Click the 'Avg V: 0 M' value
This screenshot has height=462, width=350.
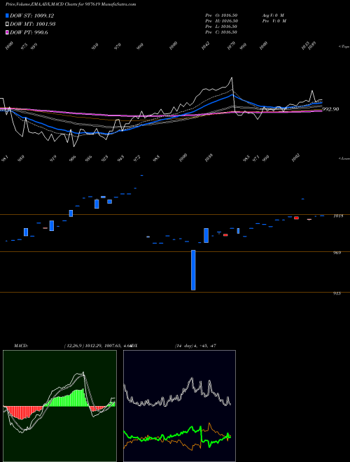coord(273,15)
